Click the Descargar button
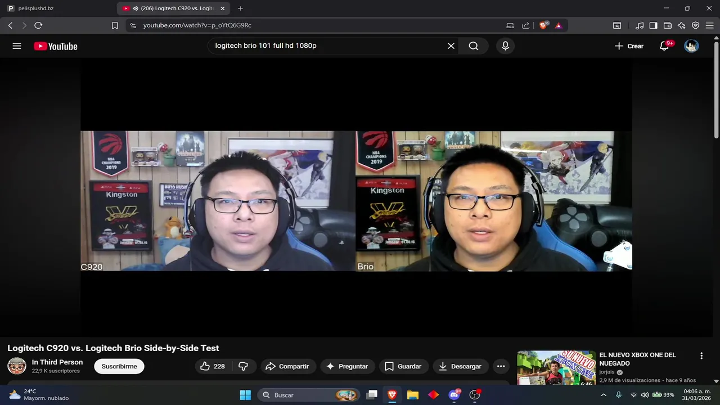 pyautogui.click(x=460, y=366)
